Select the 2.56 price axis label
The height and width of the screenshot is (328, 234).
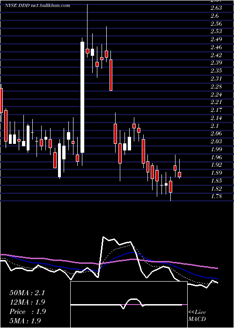pos(216,23)
